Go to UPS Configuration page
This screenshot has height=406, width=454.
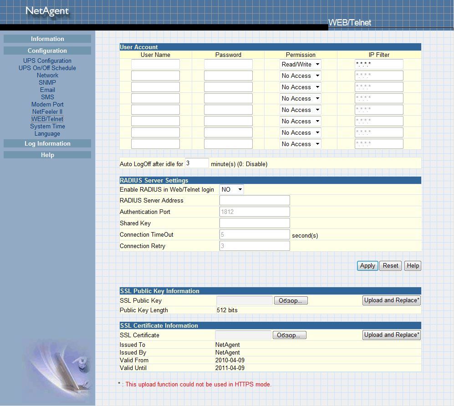point(47,61)
